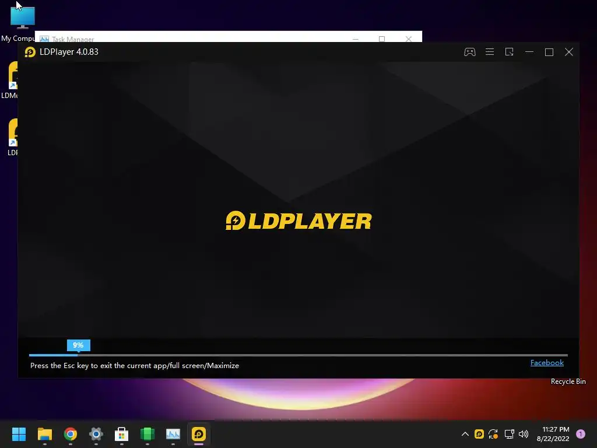Maximize the LDPlayer window
This screenshot has width=597, height=448.
[x=549, y=52]
